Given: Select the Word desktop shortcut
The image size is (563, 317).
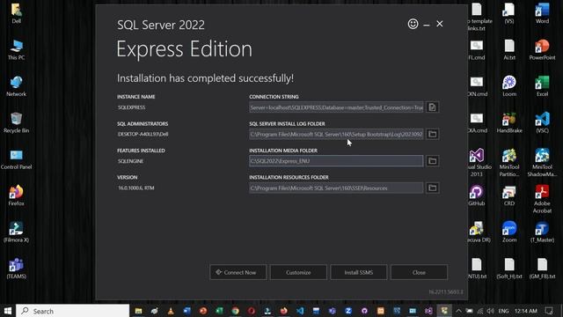Looking at the screenshot, I should click(542, 13).
